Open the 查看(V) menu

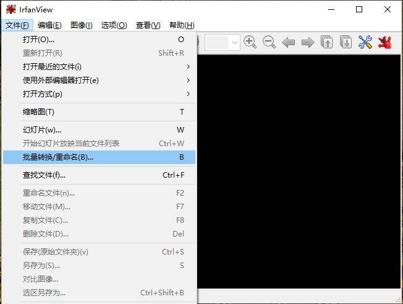point(148,25)
